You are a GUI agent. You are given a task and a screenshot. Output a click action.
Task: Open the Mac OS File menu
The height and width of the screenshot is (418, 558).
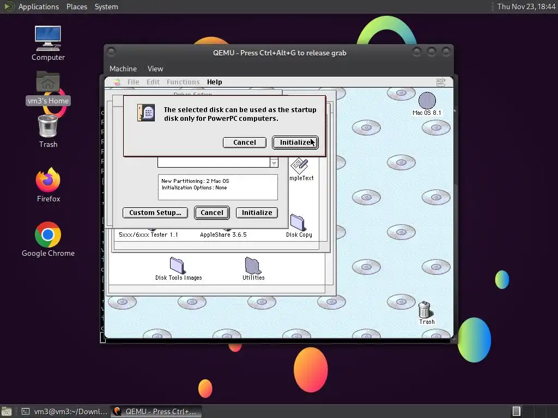click(x=133, y=82)
